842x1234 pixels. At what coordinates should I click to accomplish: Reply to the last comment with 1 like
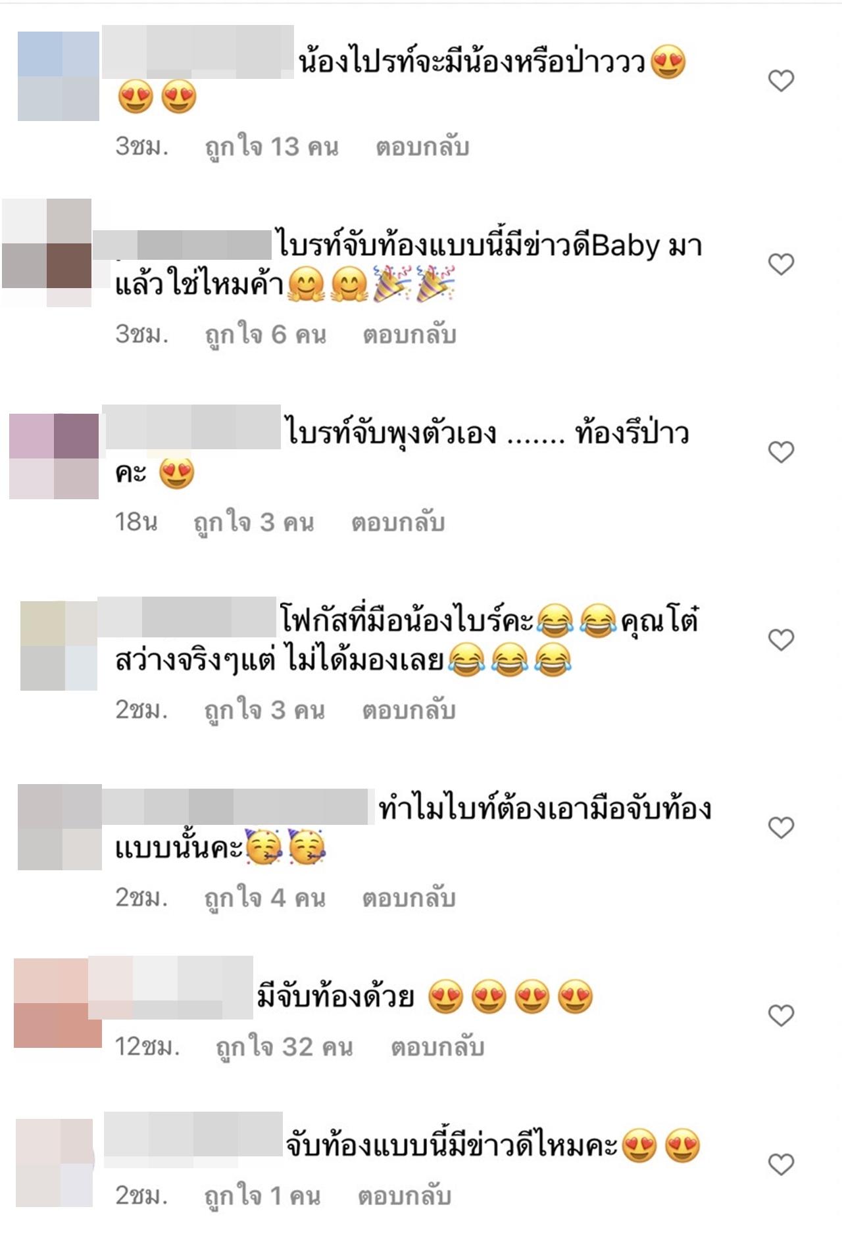pyautogui.click(x=405, y=1197)
